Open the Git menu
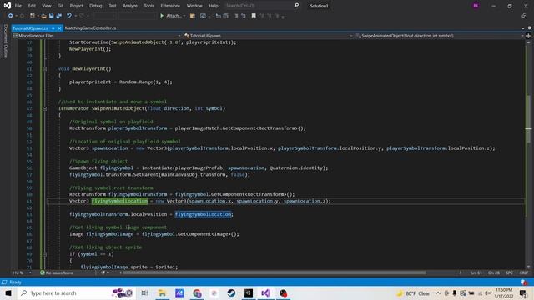Image resolution: width=534 pixels, height=300 pixels. click(60, 6)
